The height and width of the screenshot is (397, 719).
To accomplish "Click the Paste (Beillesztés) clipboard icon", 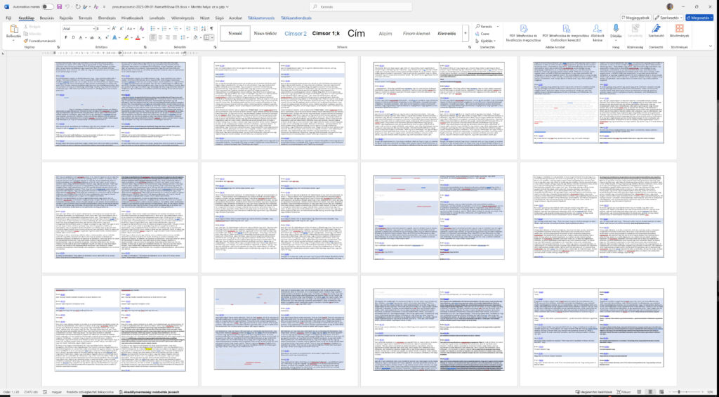I will (x=13, y=30).
